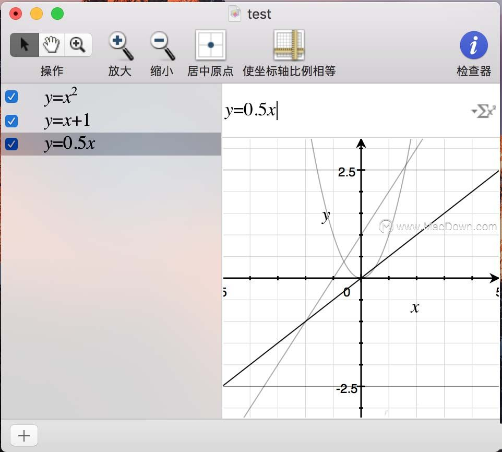Toggle the y=0.5x equation checkbox
The height and width of the screenshot is (452, 502).
(x=11, y=144)
